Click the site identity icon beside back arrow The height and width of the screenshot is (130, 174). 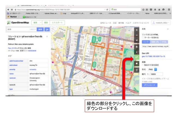pyautogui.click(x=12, y=9)
